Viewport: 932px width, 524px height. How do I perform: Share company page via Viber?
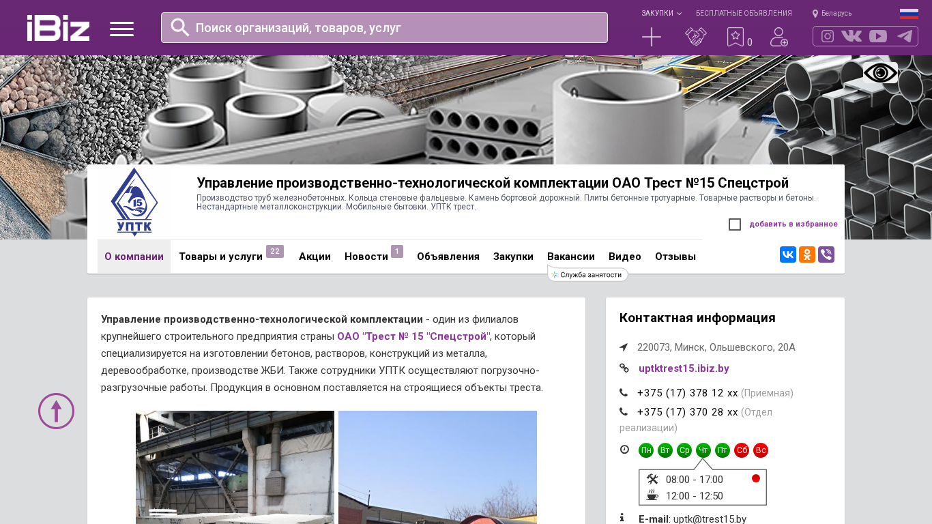pyautogui.click(x=826, y=254)
